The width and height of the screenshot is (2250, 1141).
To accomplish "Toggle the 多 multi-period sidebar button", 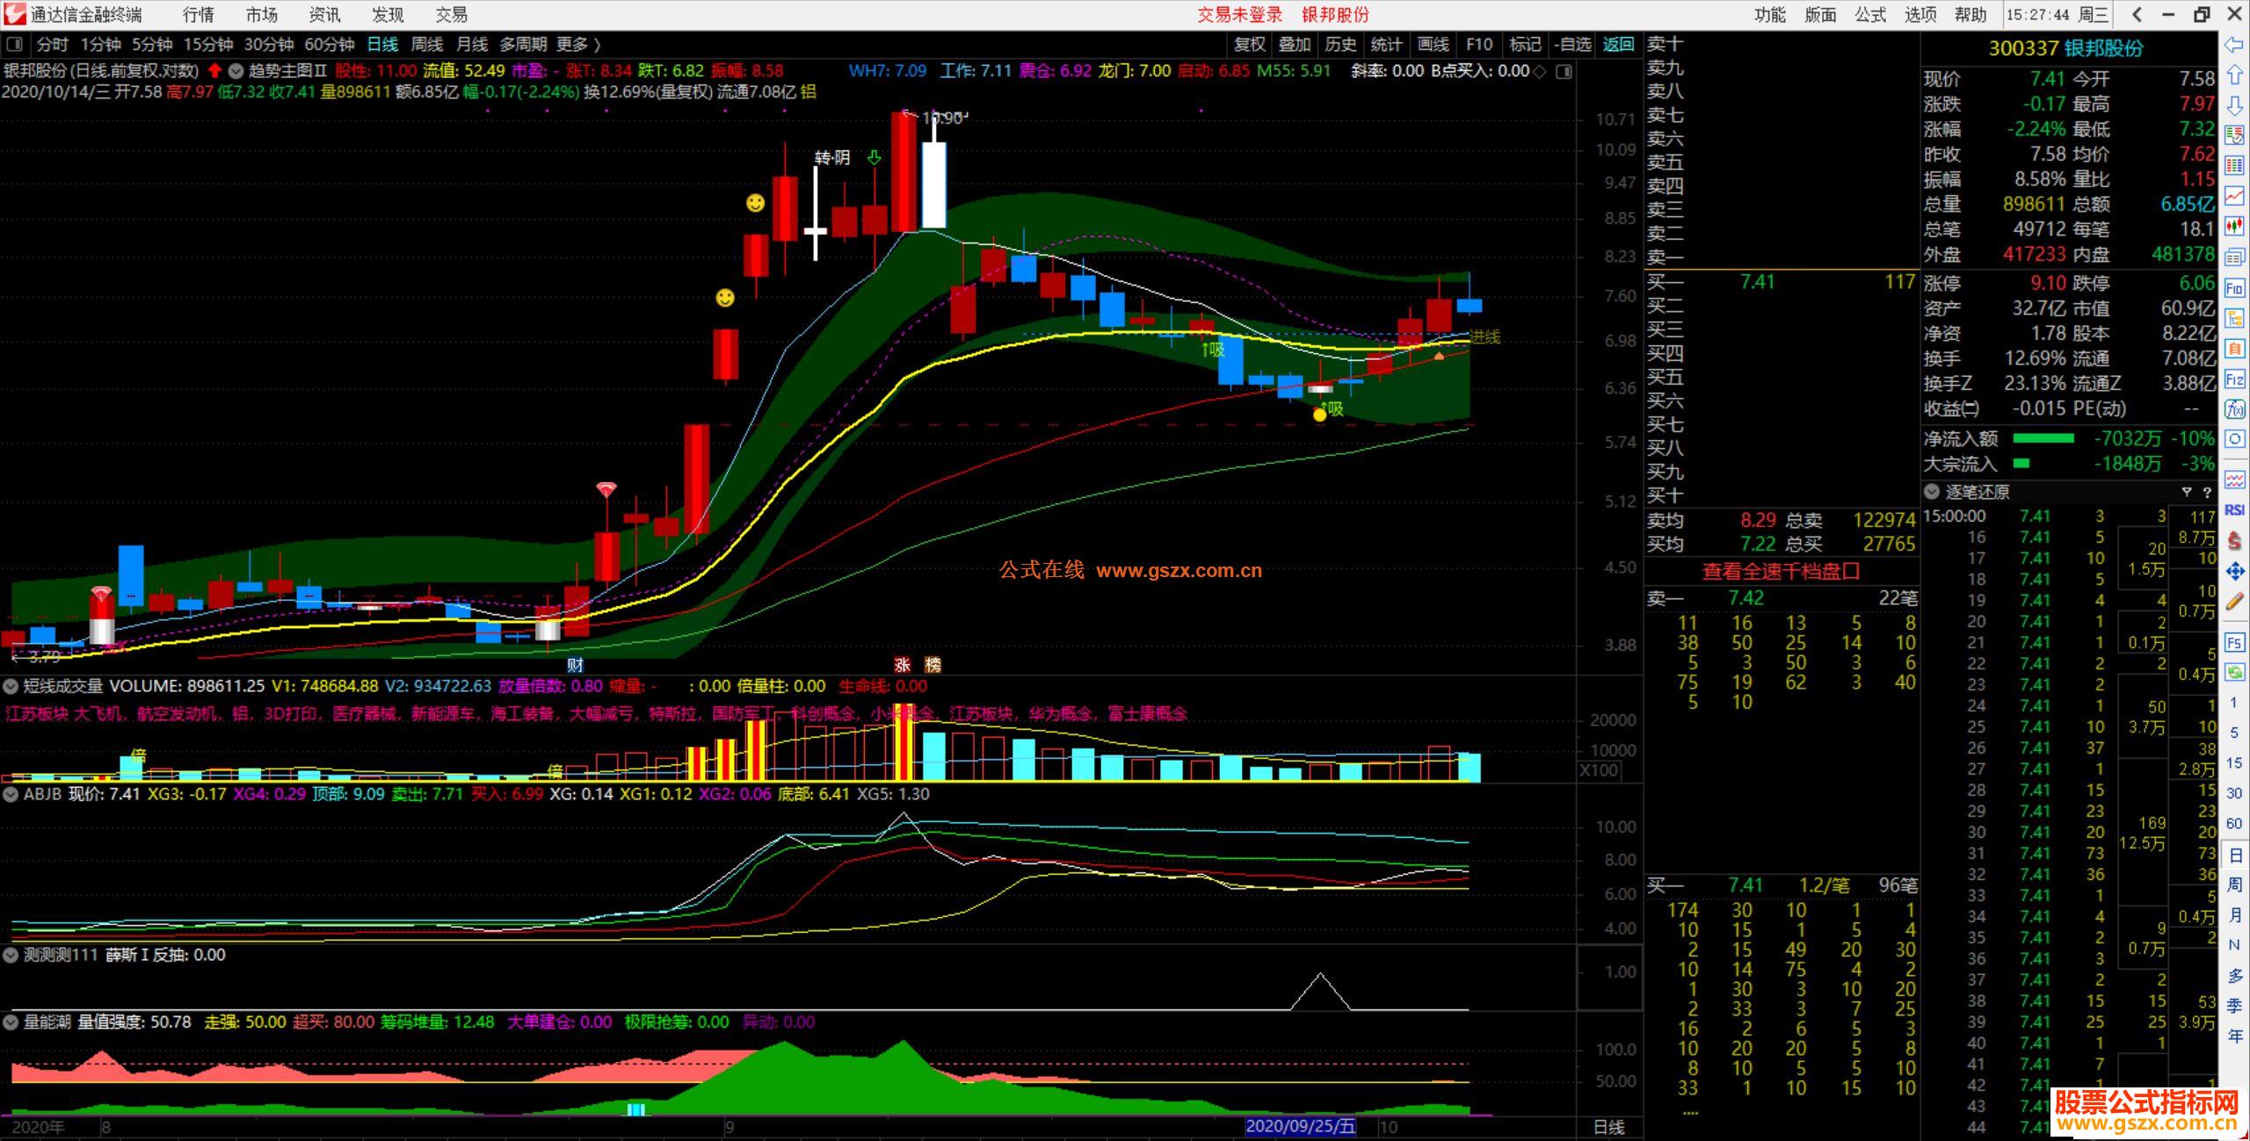I will 2234,976.
